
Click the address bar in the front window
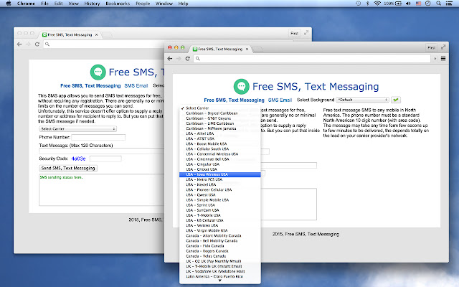[313, 59]
